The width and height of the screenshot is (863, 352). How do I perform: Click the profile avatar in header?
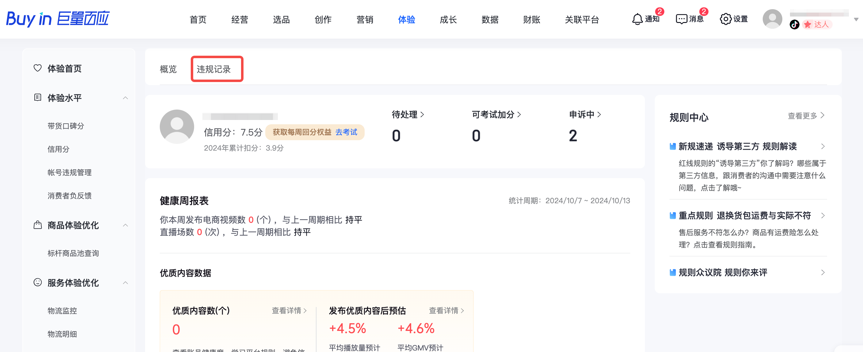pos(772,19)
